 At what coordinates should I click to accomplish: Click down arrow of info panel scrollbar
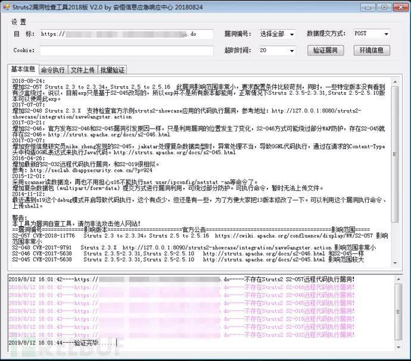pyautogui.click(x=396, y=263)
